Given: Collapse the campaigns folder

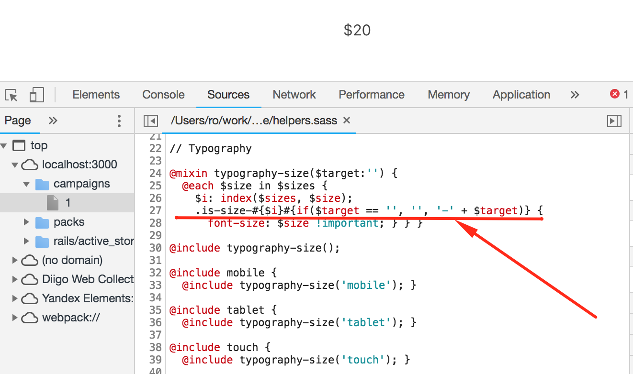Looking at the screenshot, I should (x=27, y=184).
